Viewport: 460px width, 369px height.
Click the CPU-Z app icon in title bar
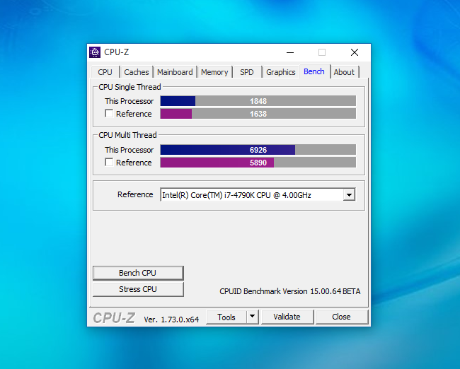[x=95, y=52]
